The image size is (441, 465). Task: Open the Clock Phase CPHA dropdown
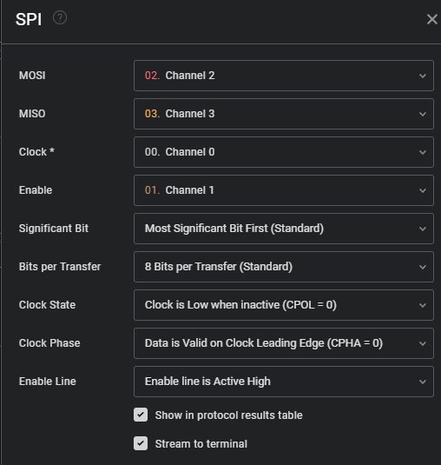tap(284, 343)
